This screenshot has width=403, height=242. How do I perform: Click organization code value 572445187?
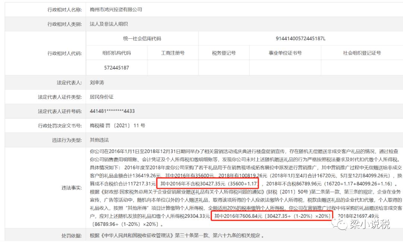click(x=117, y=68)
